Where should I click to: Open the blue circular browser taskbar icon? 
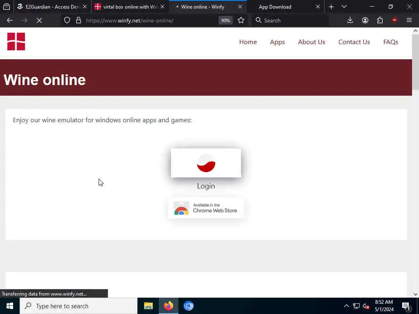(x=188, y=306)
